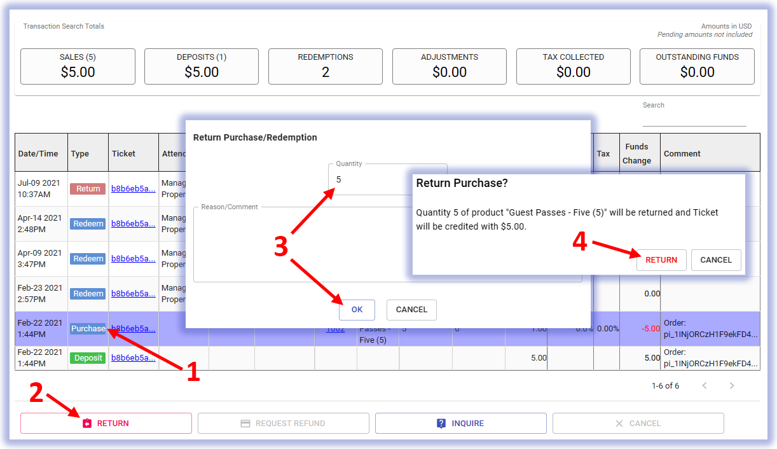
Task: Sort by the Ticket column header
Action: (x=134, y=153)
